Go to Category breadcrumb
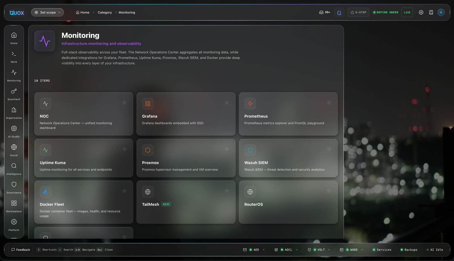The image size is (454, 261). (x=105, y=12)
